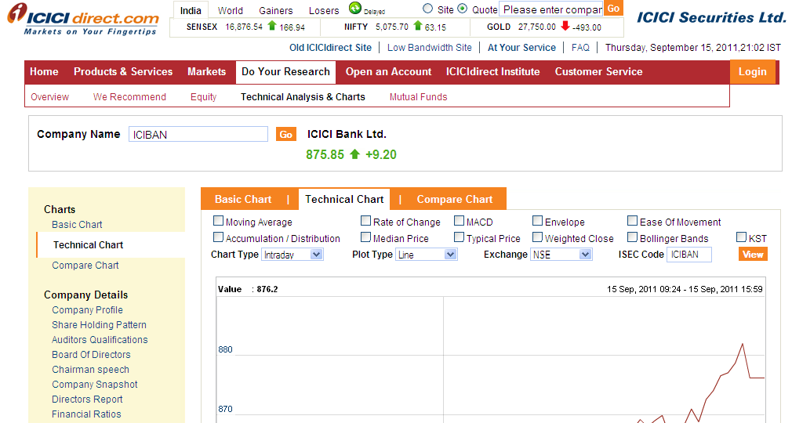
Task: Tick the Weighted Close checkbox
Action: [537, 237]
